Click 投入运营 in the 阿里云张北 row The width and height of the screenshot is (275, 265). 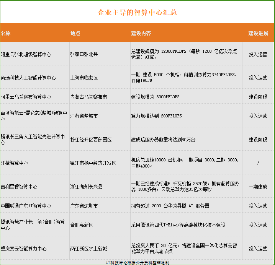[258, 54]
